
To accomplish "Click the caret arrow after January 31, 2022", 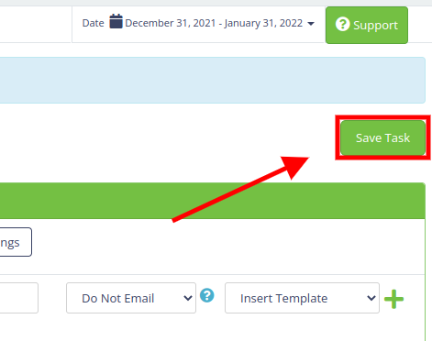I will click(x=311, y=24).
